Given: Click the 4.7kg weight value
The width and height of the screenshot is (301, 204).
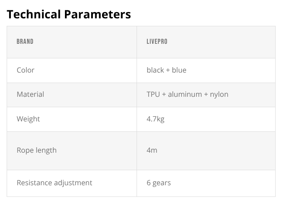Looking at the screenshot, I should point(155,119).
